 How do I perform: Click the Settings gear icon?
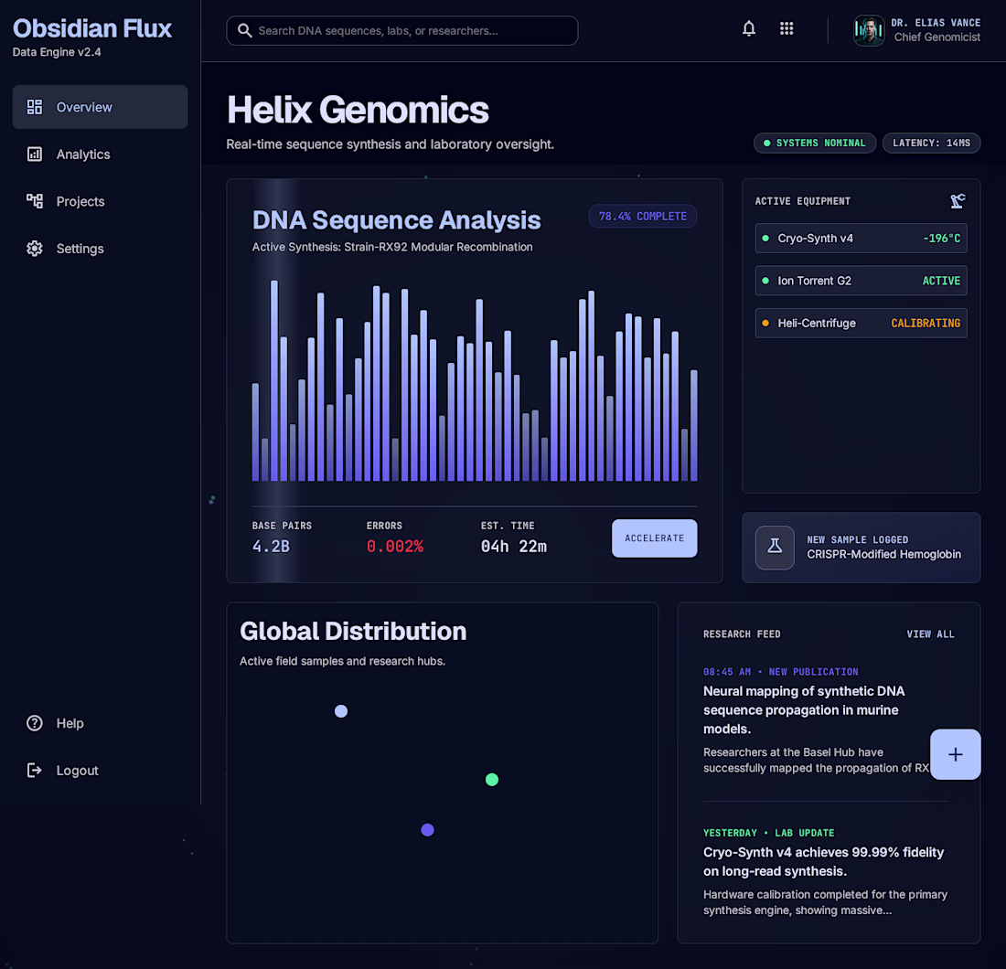pyautogui.click(x=35, y=248)
